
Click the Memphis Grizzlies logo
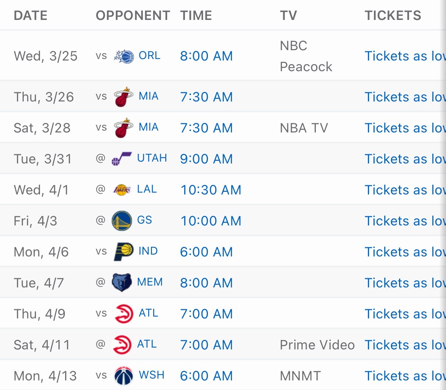(122, 283)
